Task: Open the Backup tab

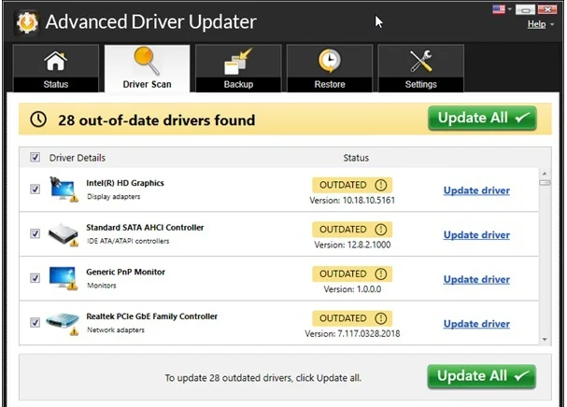Action: 238,69
